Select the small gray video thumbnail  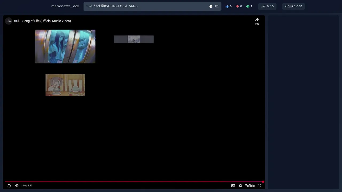pyautogui.click(x=134, y=39)
